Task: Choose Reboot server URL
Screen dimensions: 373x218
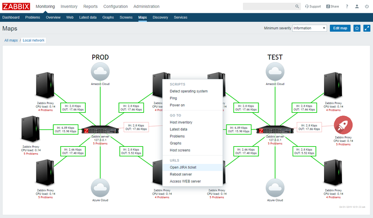Action: coord(181,174)
